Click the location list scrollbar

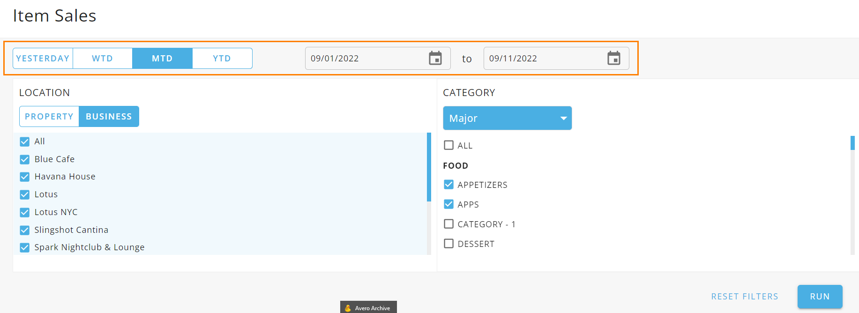pos(429,167)
